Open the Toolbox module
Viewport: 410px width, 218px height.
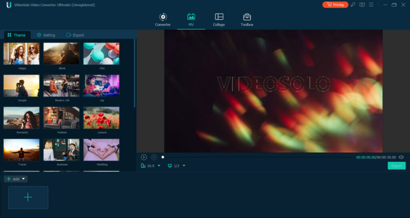click(247, 20)
